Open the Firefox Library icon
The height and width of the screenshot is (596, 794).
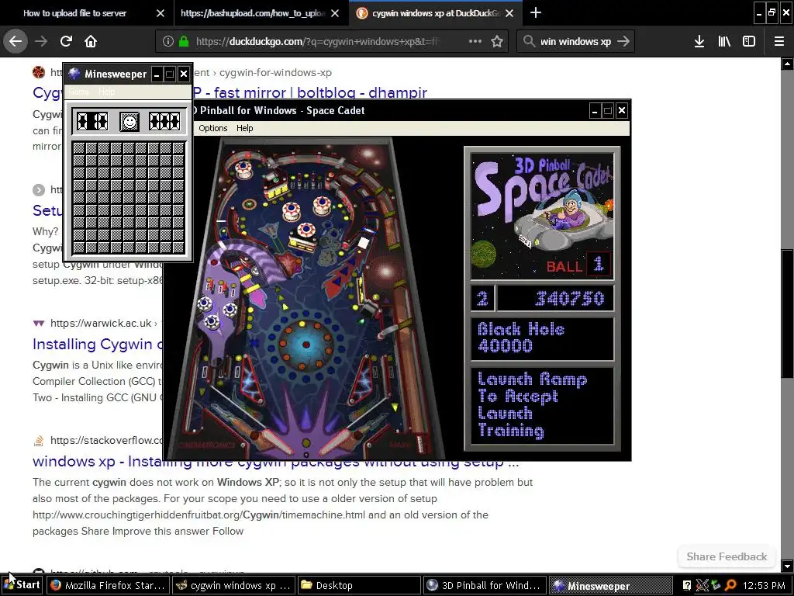coord(724,41)
